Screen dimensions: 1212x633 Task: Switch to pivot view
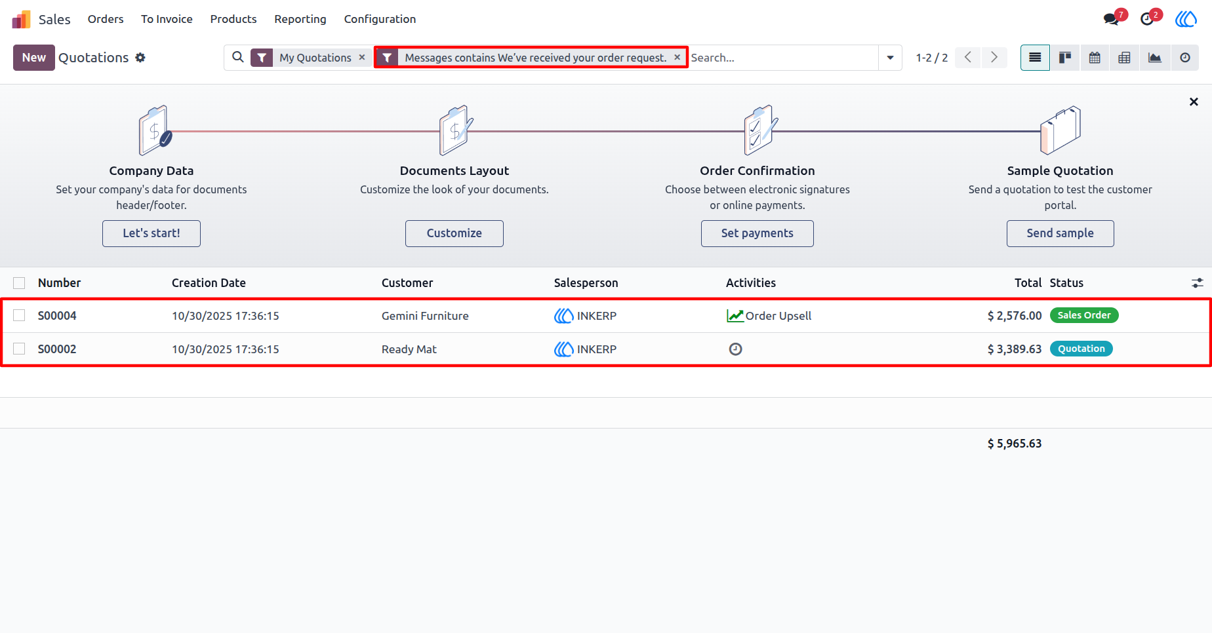1124,58
